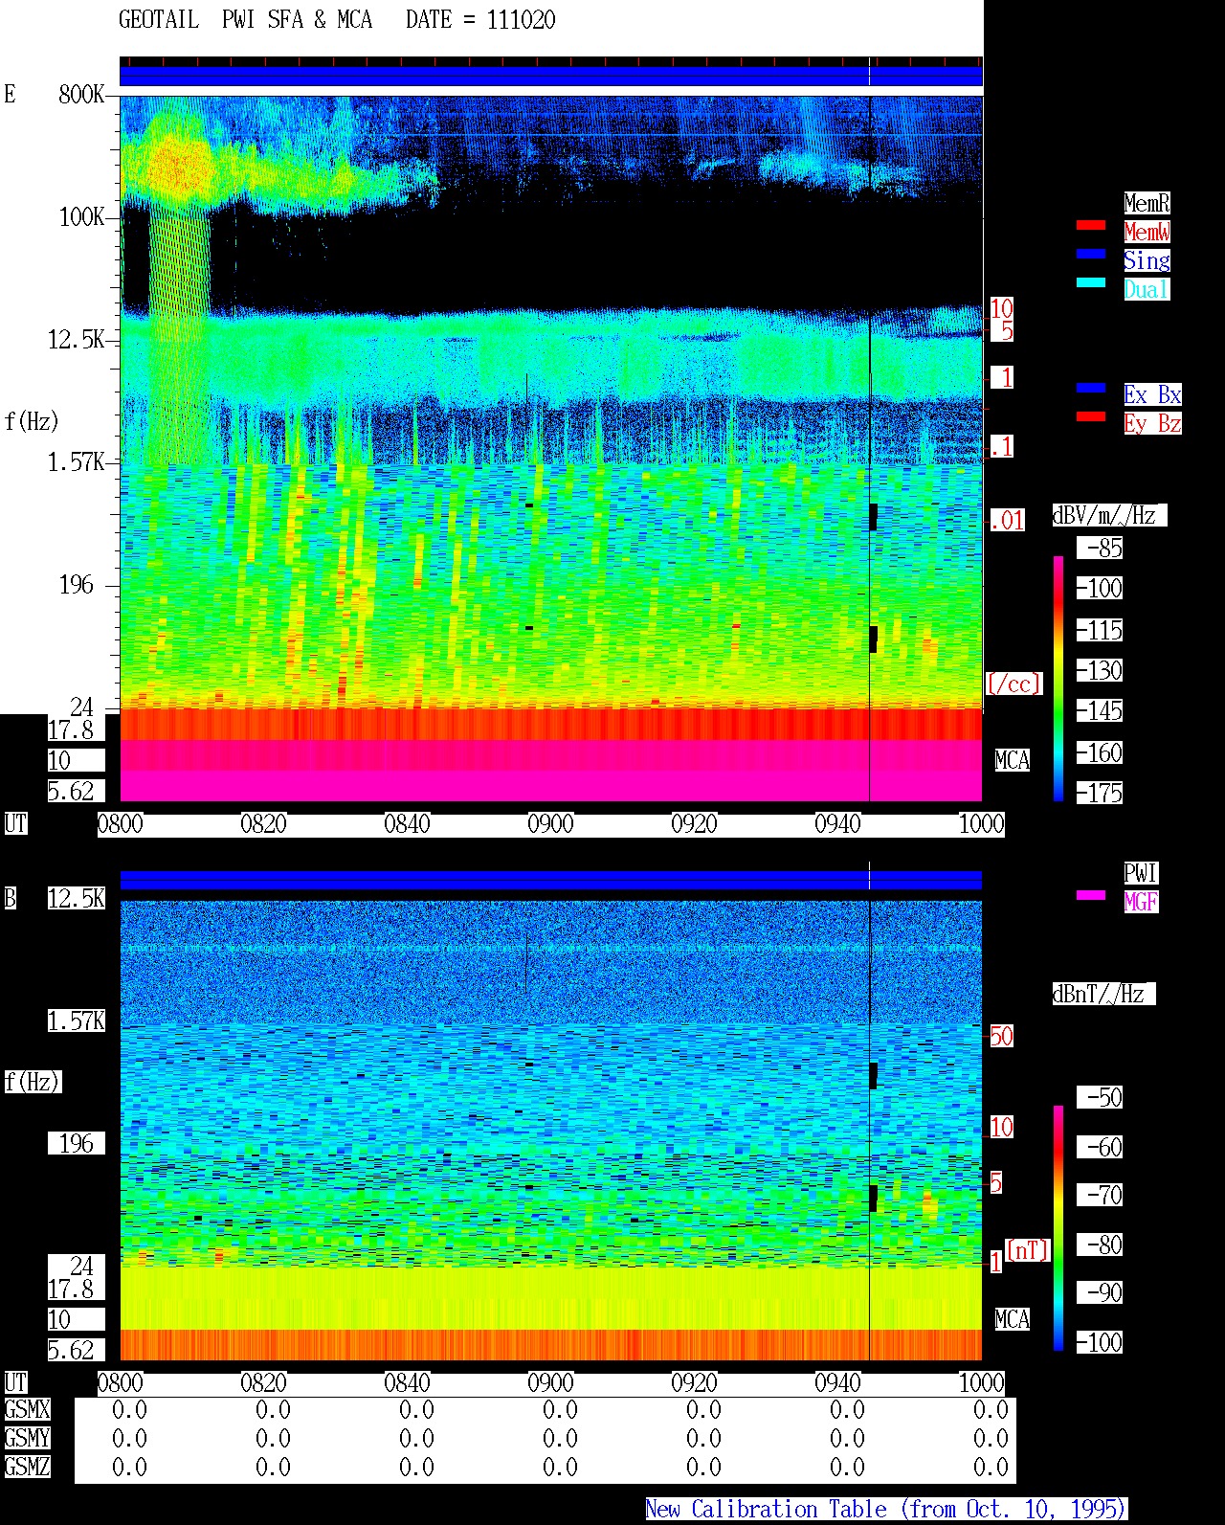Viewport: 1225px width, 1525px height.
Task: Click the 0900 tick on upper time axis
Action: [x=550, y=824]
